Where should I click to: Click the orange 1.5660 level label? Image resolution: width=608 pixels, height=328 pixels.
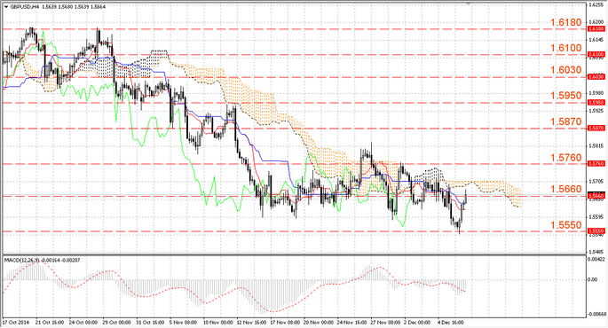click(566, 189)
